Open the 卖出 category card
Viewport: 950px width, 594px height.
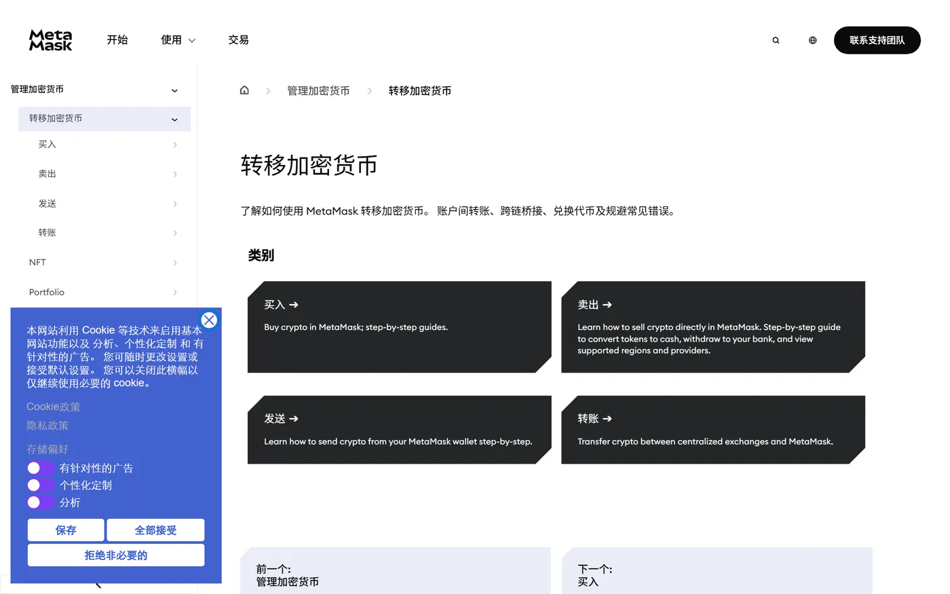[x=713, y=327]
